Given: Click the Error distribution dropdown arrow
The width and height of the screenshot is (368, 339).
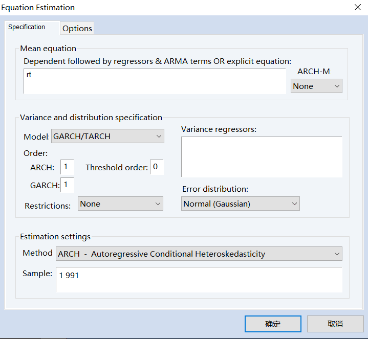Looking at the screenshot, I should point(294,204).
